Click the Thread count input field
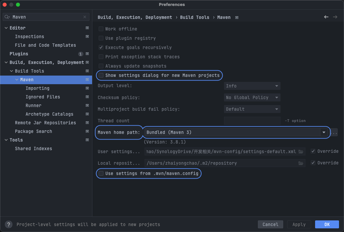 tap(252, 121)
